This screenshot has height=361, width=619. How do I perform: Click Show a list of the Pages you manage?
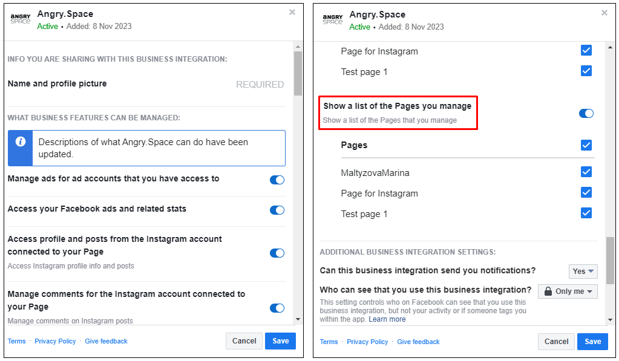(397, 106)
